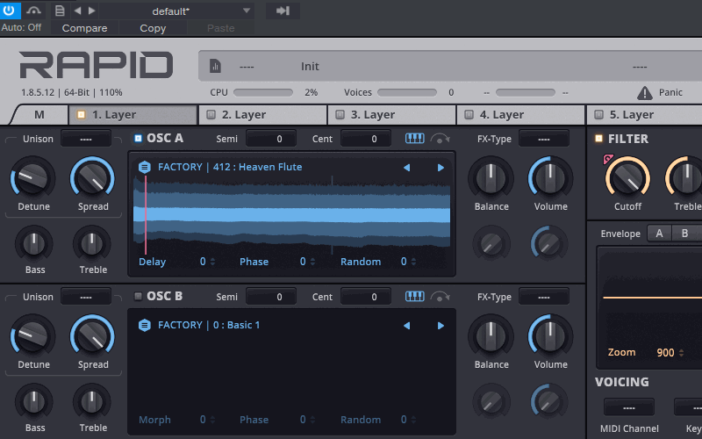
Task: Open OSC B Unison dropdown
Action: [85, 297]
